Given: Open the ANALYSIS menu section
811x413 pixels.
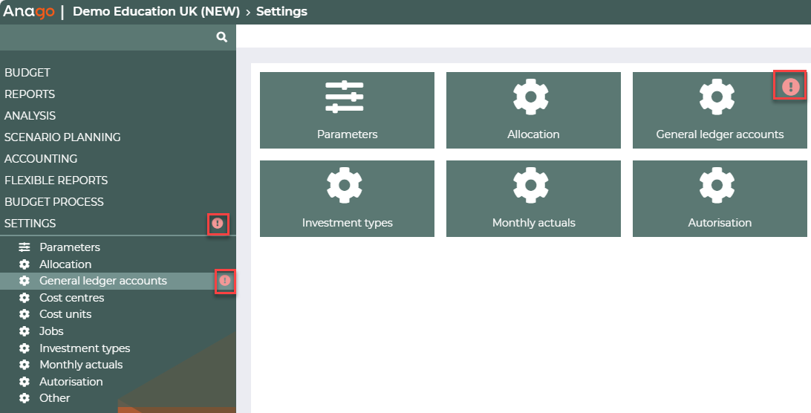Looking at the screenshot, I should point(30,115).
